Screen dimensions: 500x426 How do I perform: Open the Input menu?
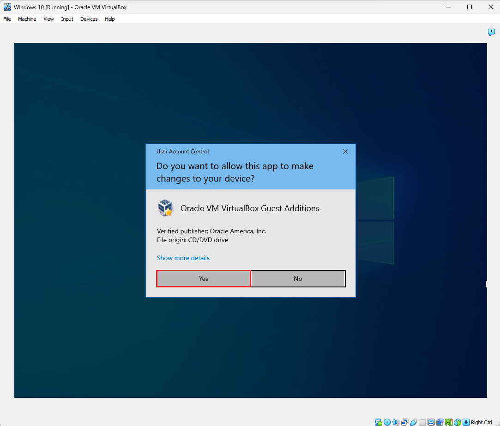tap(67, 19)
